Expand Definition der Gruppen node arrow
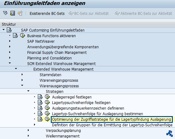The width and height of the screenshot is (175, 139). (34, 125)
